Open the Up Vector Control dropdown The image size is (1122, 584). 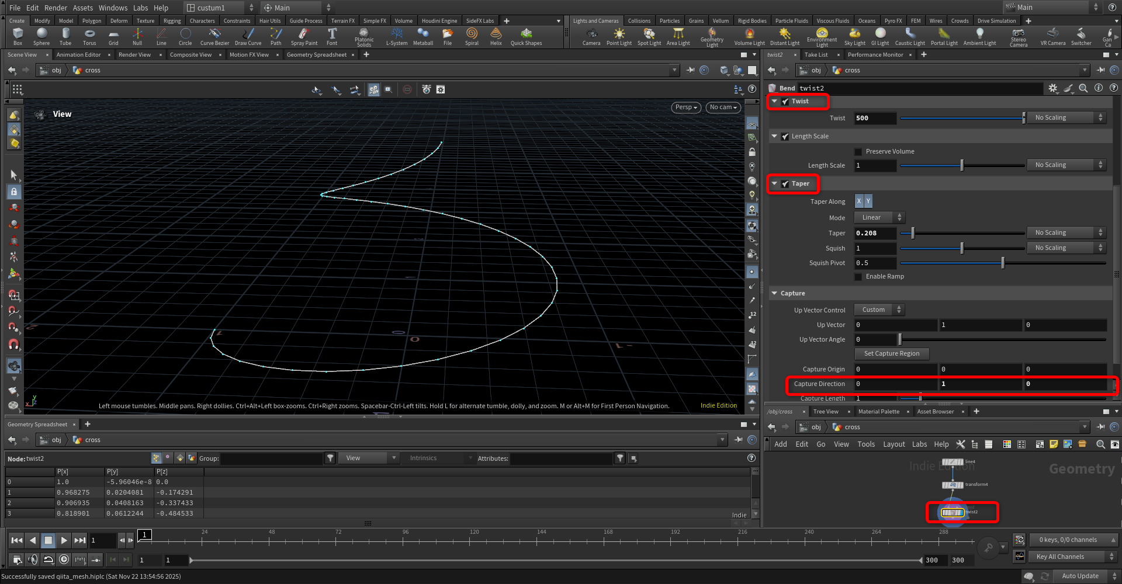tap(879, 310)
